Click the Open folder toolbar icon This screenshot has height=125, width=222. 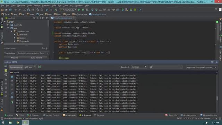pos(2,10)
